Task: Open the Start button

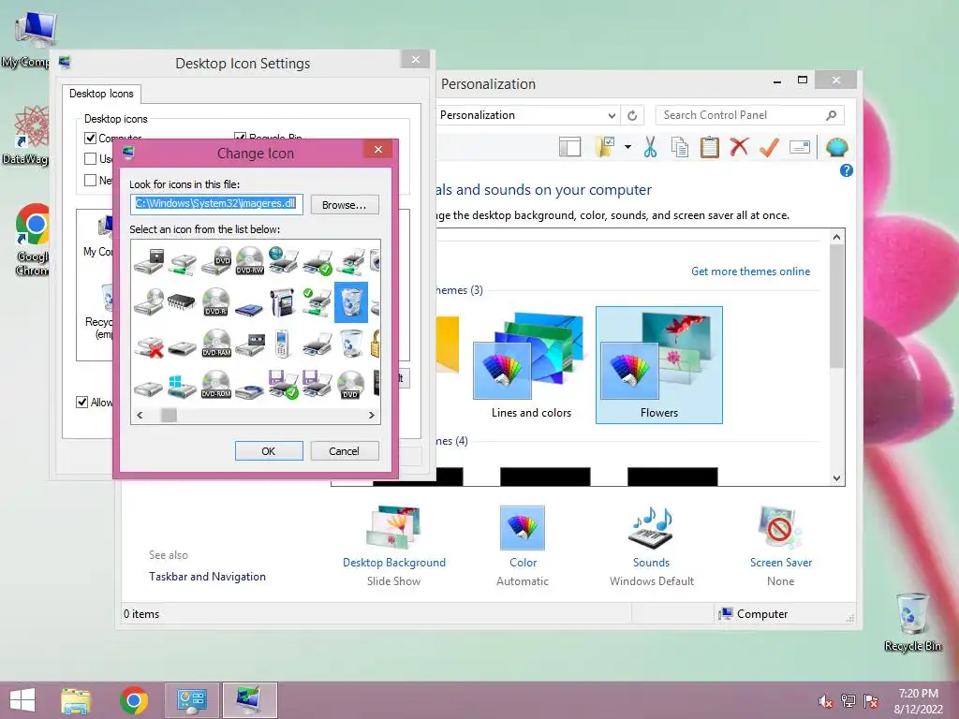Action: click(22, 700)
